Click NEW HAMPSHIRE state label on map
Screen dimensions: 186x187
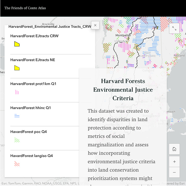click(x=148, y=54)
